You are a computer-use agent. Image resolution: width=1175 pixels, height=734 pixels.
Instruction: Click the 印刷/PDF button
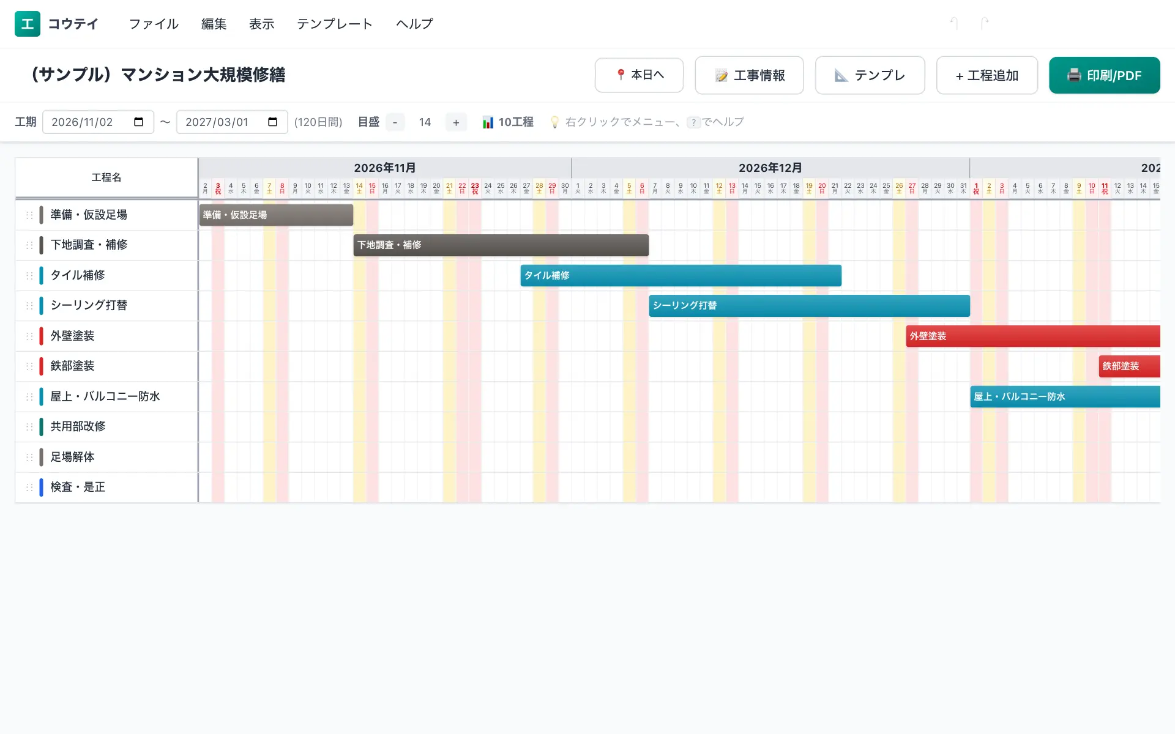pyautogui.click(x=1105, y=75)
